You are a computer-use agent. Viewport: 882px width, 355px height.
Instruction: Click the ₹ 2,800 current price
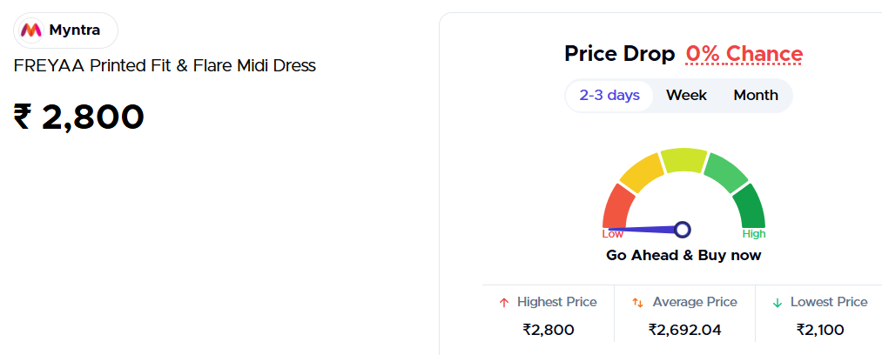pos(78,117)
